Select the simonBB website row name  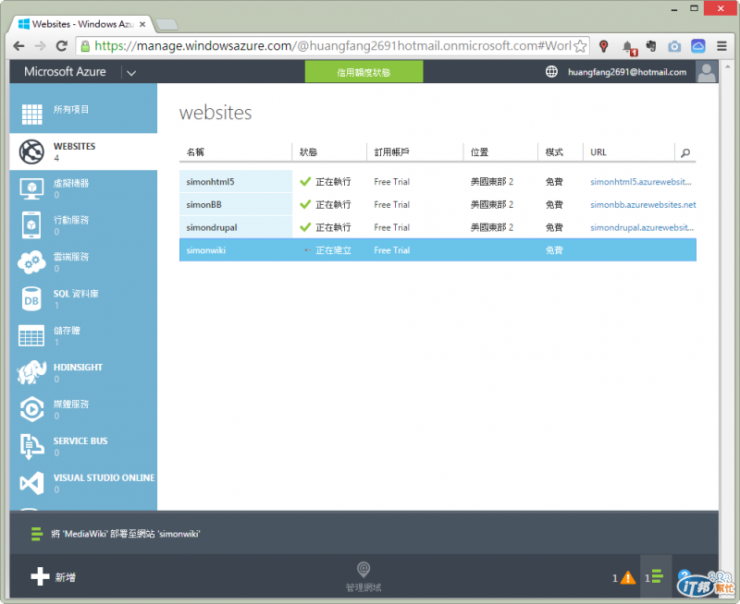click(203, 204)
